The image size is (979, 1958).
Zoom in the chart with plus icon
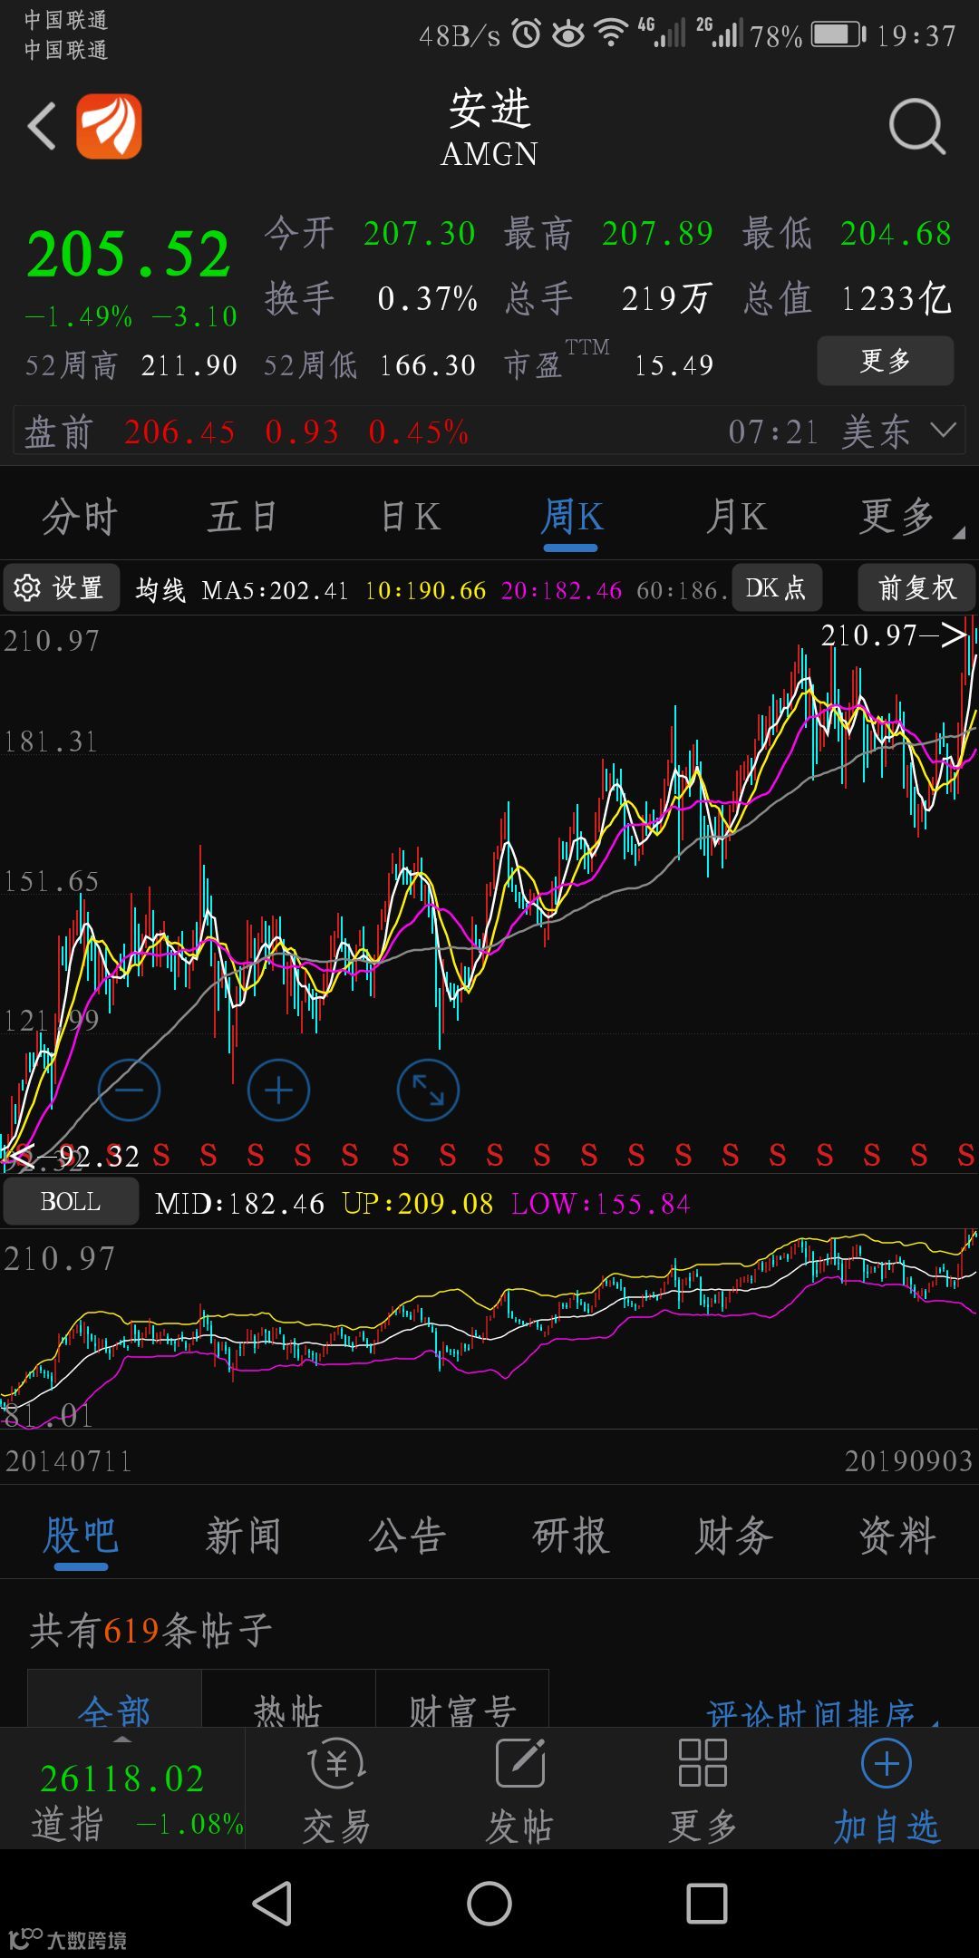[x=278, y=1090]
